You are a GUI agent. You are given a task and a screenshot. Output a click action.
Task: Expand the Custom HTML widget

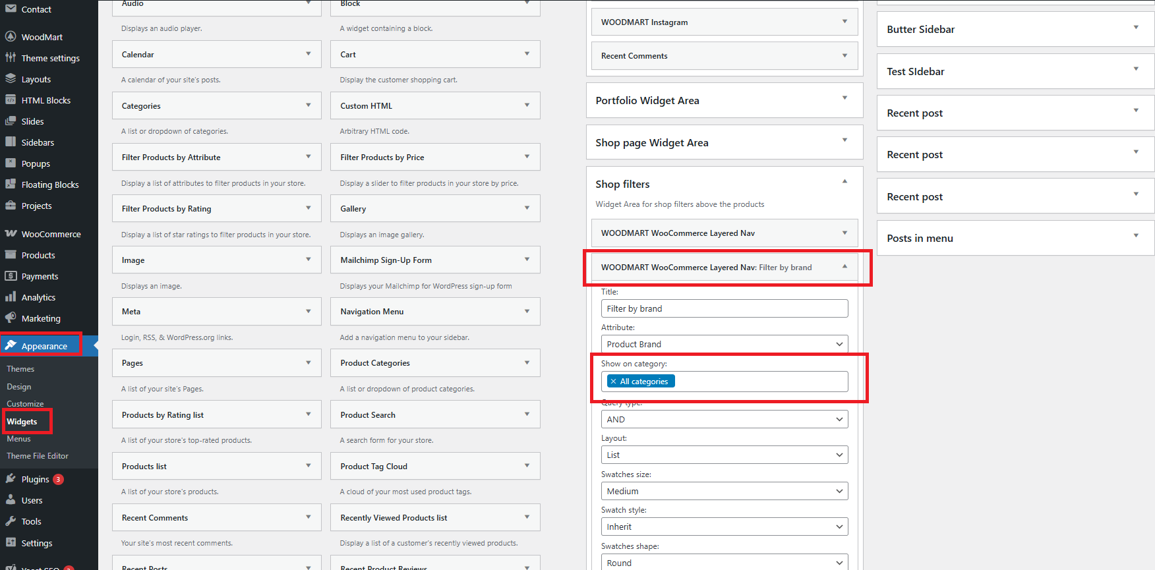click(527, 105)
